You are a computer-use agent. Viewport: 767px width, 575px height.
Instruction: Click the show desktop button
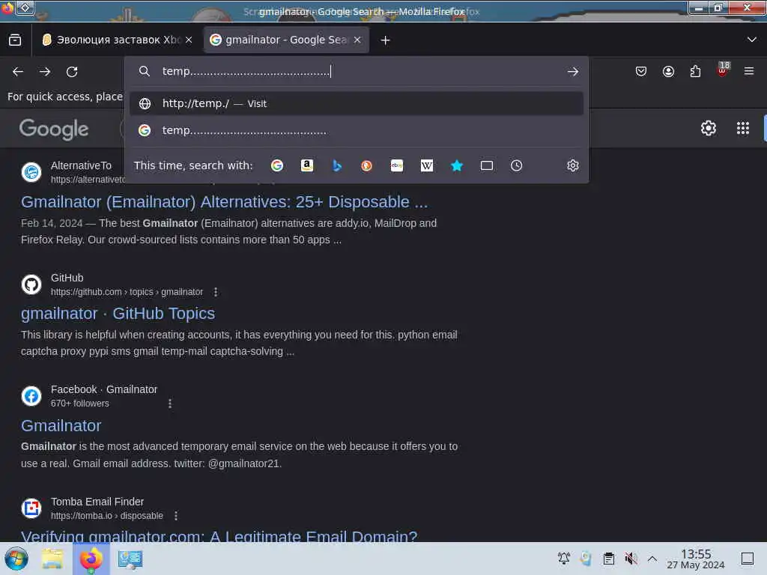click(748, 559)
